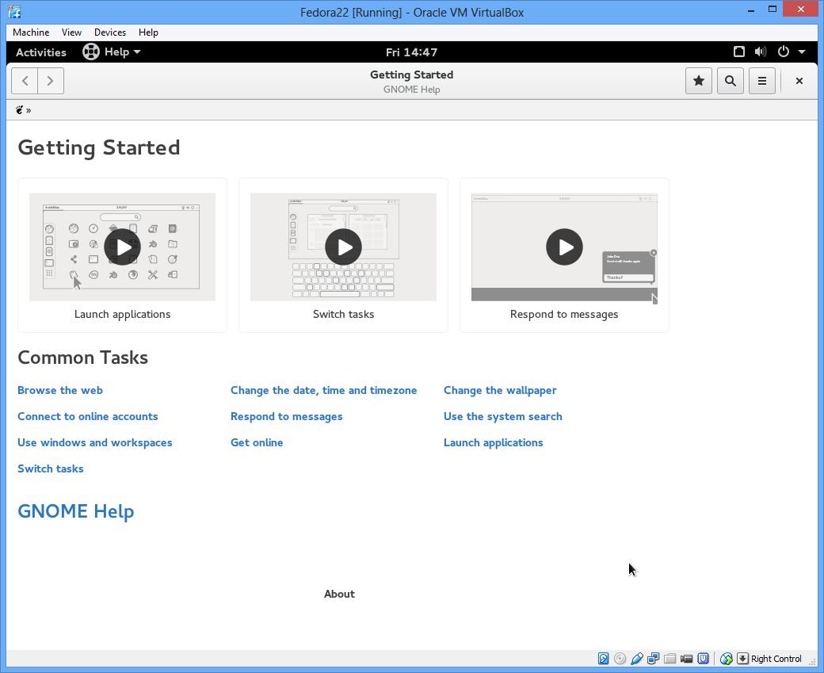This screenshot has height=673, width=824.
Task: Click the About link at page bottom
Action: click(339, 595)
